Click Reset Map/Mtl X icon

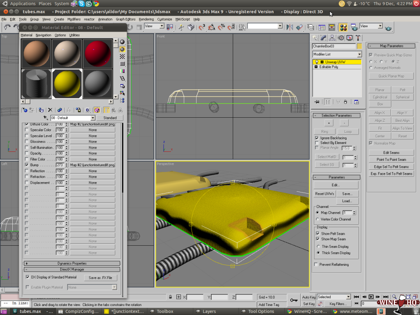point(50,110)
